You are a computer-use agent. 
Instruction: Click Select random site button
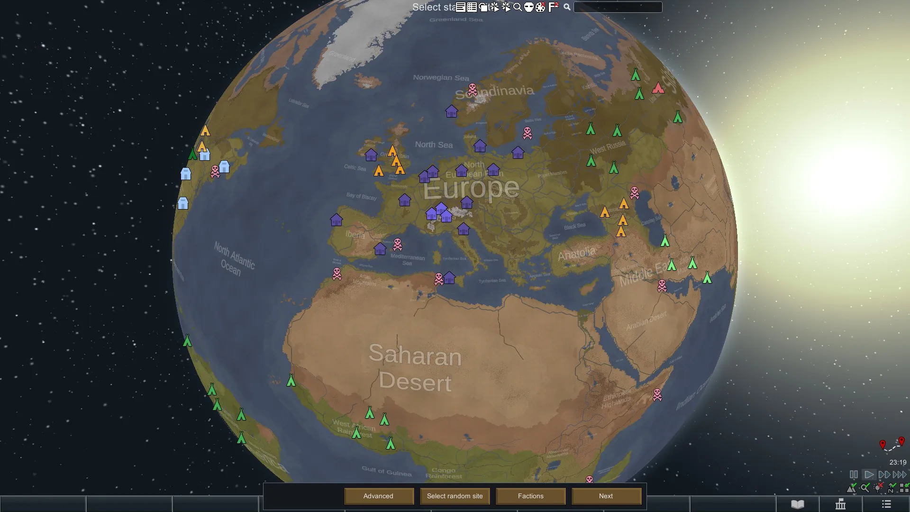click(455, 496)
